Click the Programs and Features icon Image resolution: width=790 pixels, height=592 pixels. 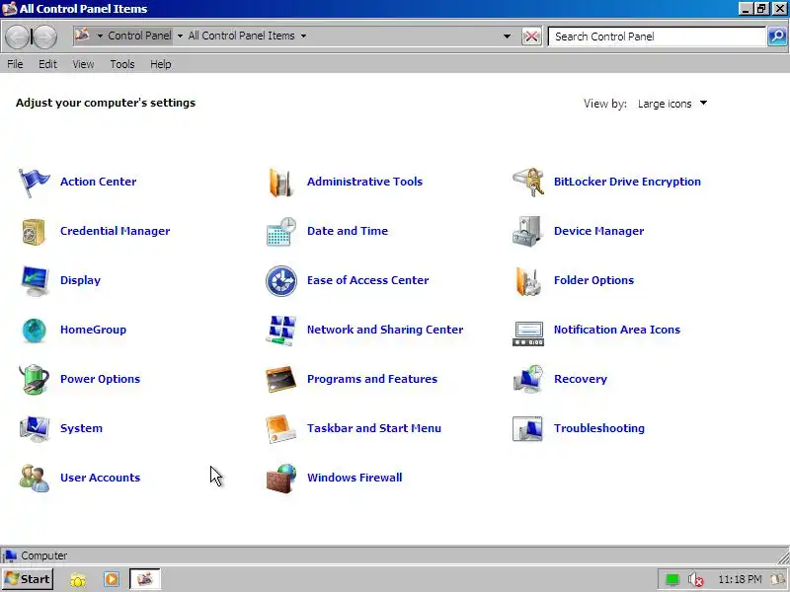(281, 380)
